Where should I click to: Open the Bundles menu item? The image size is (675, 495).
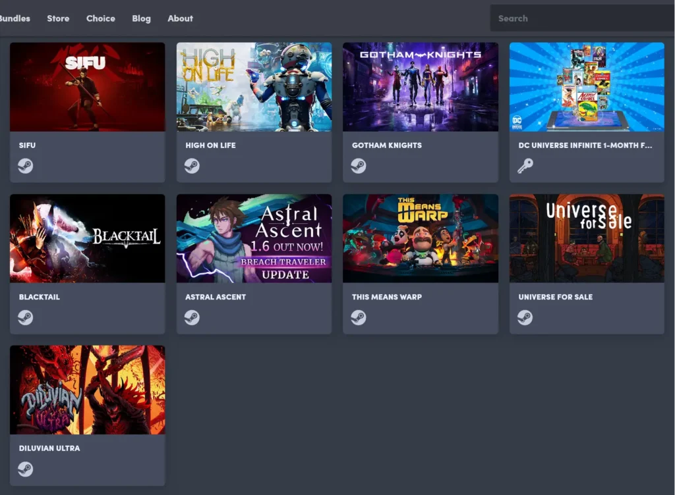coord(15,18)
